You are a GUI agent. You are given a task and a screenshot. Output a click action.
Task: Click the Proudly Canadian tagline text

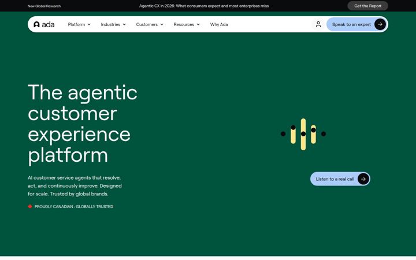pyautogui.click(x=74, y=206)
